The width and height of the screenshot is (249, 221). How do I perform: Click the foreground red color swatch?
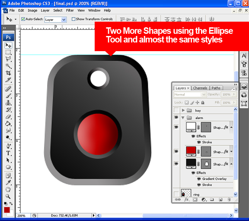[x=7, y=210]
